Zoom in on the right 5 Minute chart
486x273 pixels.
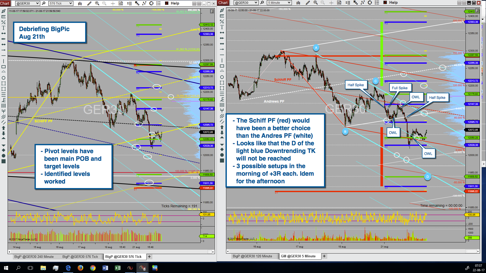(315, 3)
